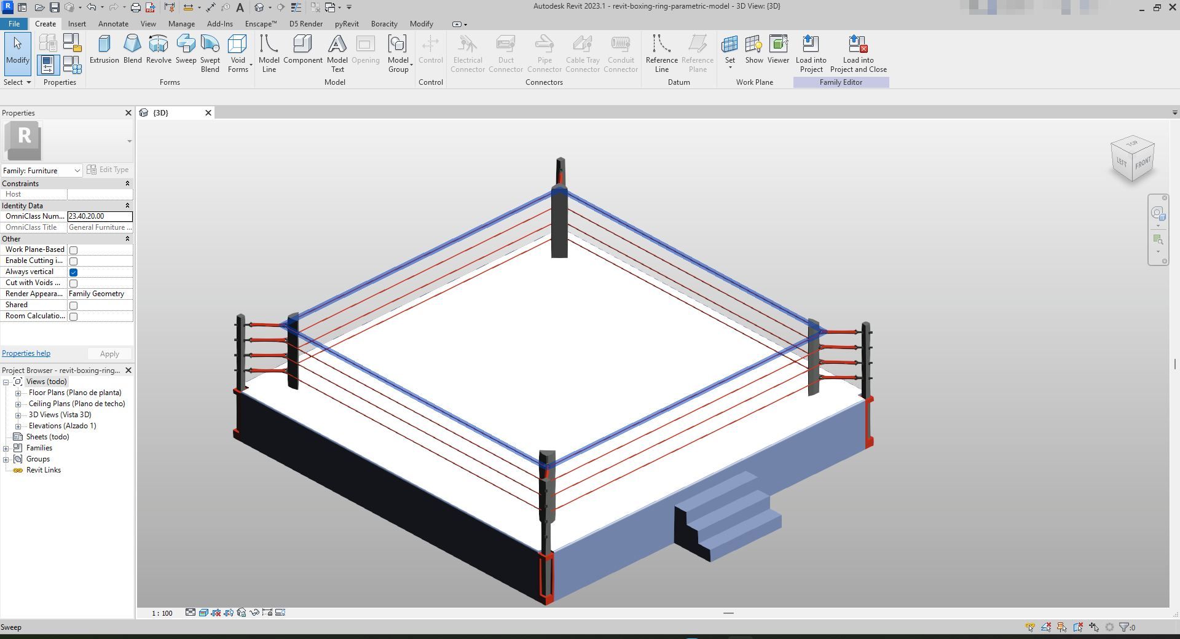
Task: Show the work plane
Action: point(753,49)
